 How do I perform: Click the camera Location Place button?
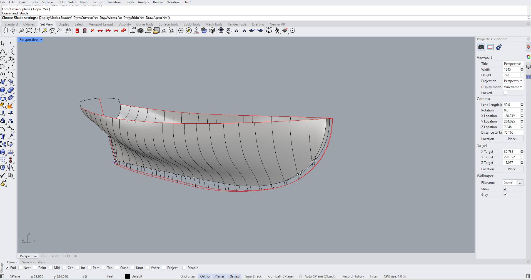(x=513, y=139)
